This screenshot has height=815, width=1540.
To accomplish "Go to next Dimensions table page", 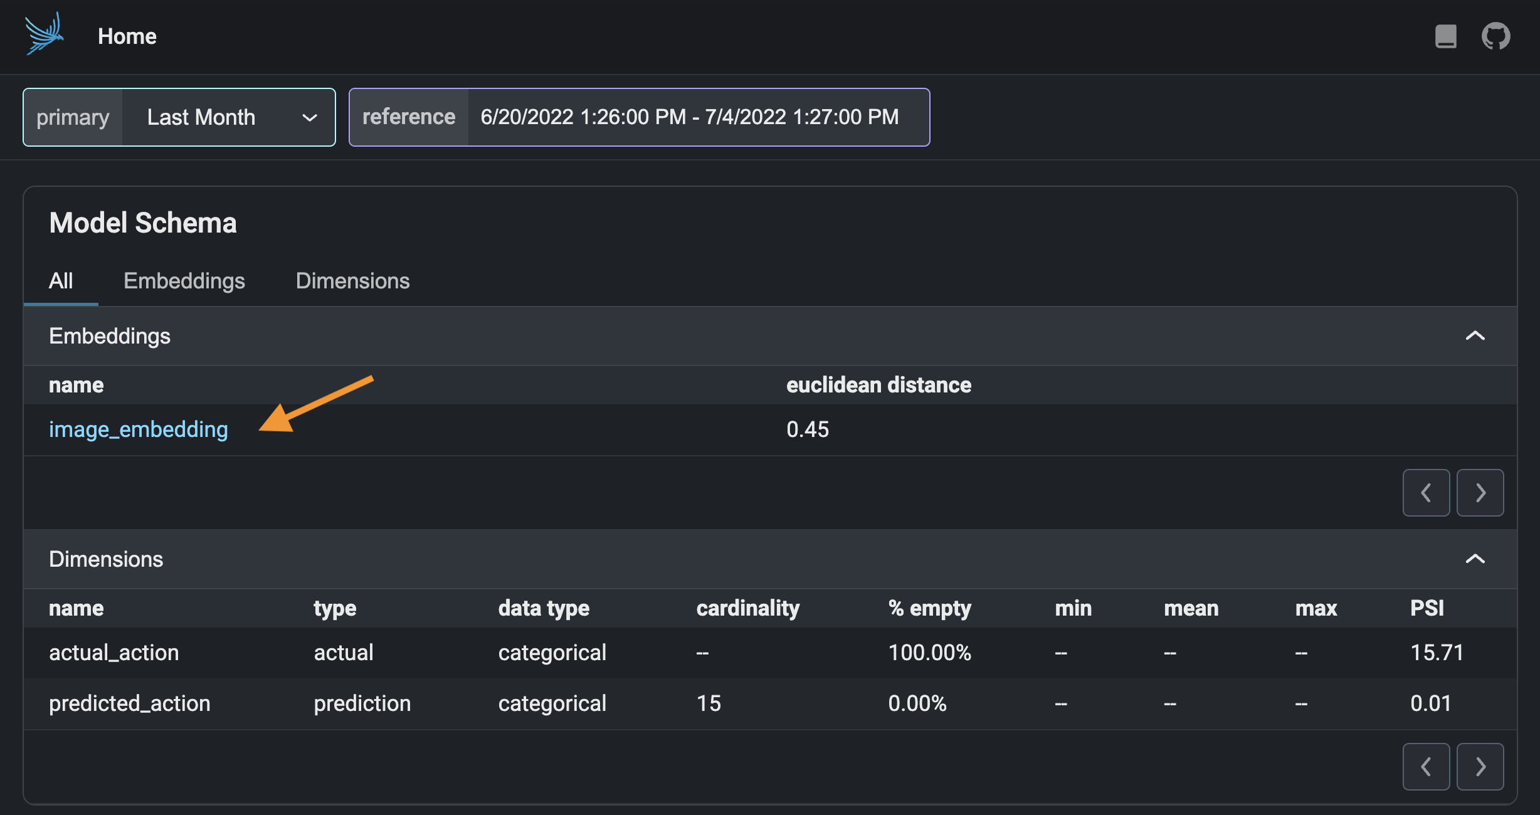I will coord(1480,766).
